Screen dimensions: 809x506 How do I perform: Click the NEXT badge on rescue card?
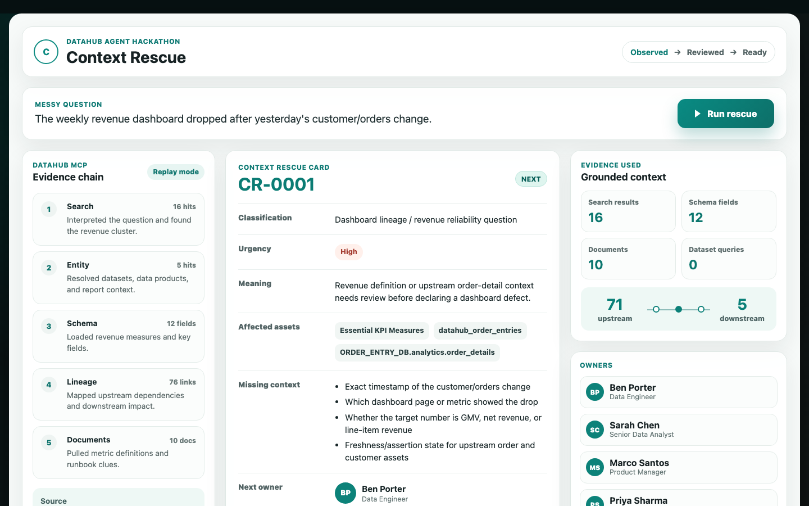tap(531, 179)
